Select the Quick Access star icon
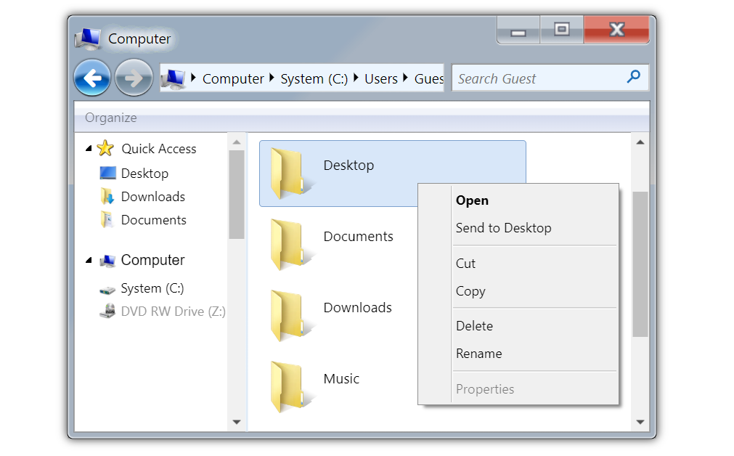 click(106, 148)
